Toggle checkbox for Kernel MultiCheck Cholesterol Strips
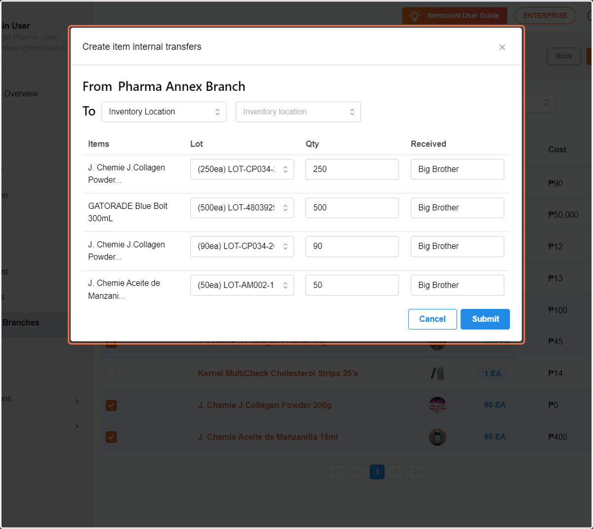 111,374
